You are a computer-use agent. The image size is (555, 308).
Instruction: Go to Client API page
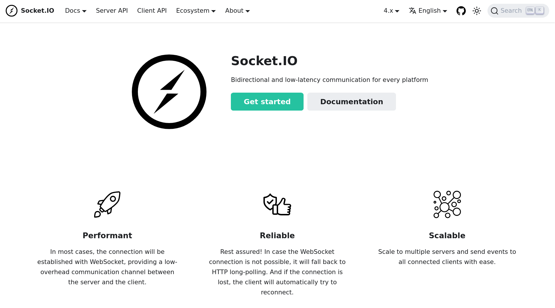coord(152,11)
